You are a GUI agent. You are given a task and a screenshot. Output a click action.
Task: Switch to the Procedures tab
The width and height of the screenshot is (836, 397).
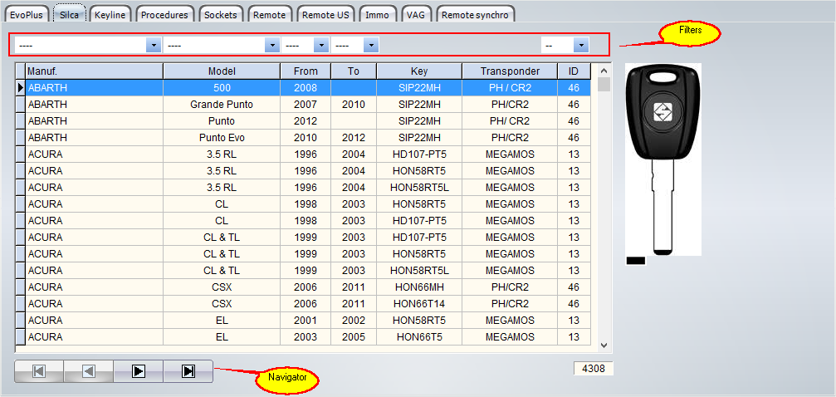[164, 15]
